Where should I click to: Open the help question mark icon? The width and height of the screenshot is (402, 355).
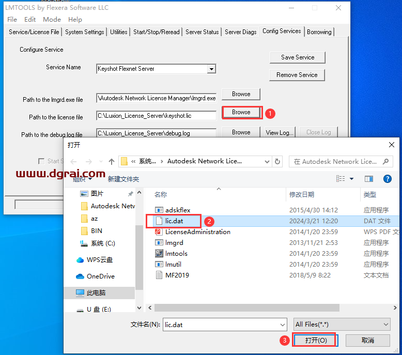pyautogui.click(x=388, y=179)
